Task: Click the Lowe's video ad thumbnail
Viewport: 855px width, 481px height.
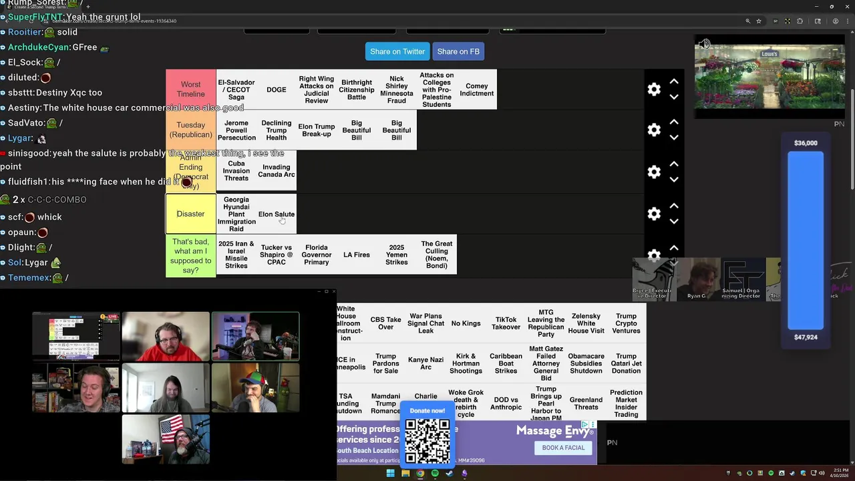Action: (x=769, y=77)
